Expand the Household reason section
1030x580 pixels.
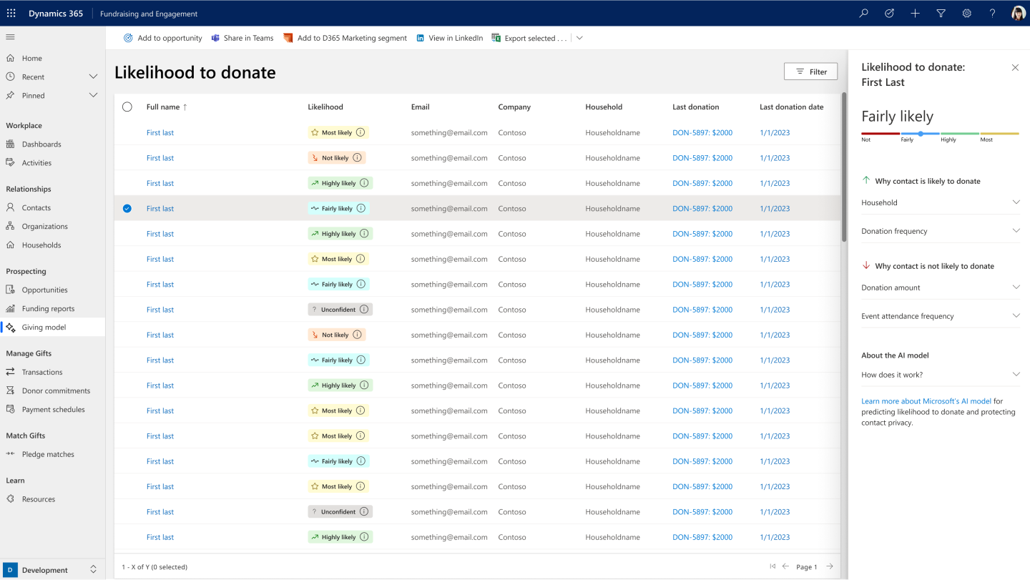[x=1016, y=202]
